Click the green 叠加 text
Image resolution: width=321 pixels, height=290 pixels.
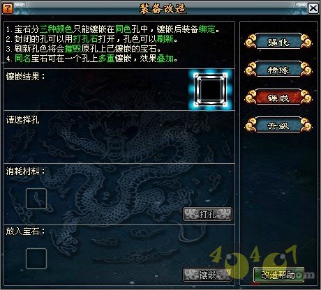point(165,59)
